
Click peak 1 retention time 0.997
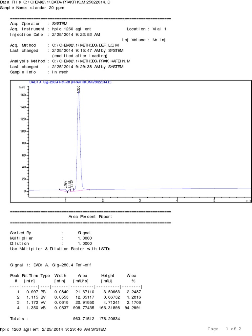pos(32,292)
